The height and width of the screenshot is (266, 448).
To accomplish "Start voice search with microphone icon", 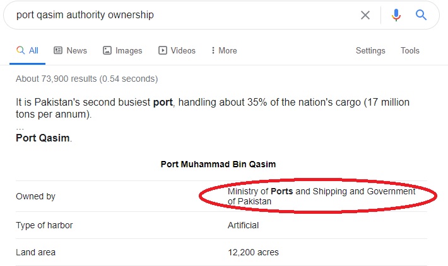I will 396,15.
